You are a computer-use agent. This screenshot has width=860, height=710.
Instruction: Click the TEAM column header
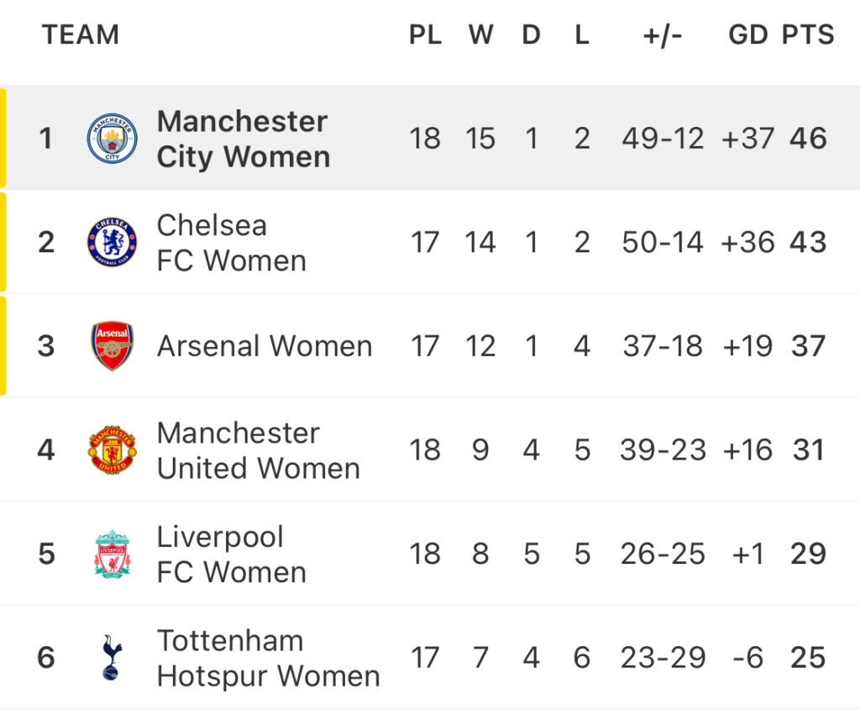point(81,34)
